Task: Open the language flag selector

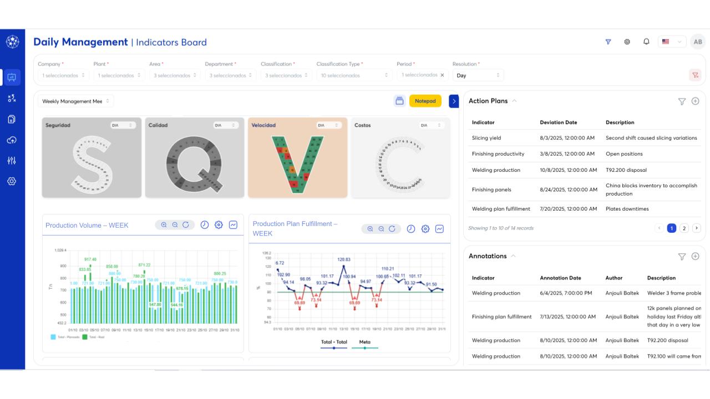Action: (672, 42)
